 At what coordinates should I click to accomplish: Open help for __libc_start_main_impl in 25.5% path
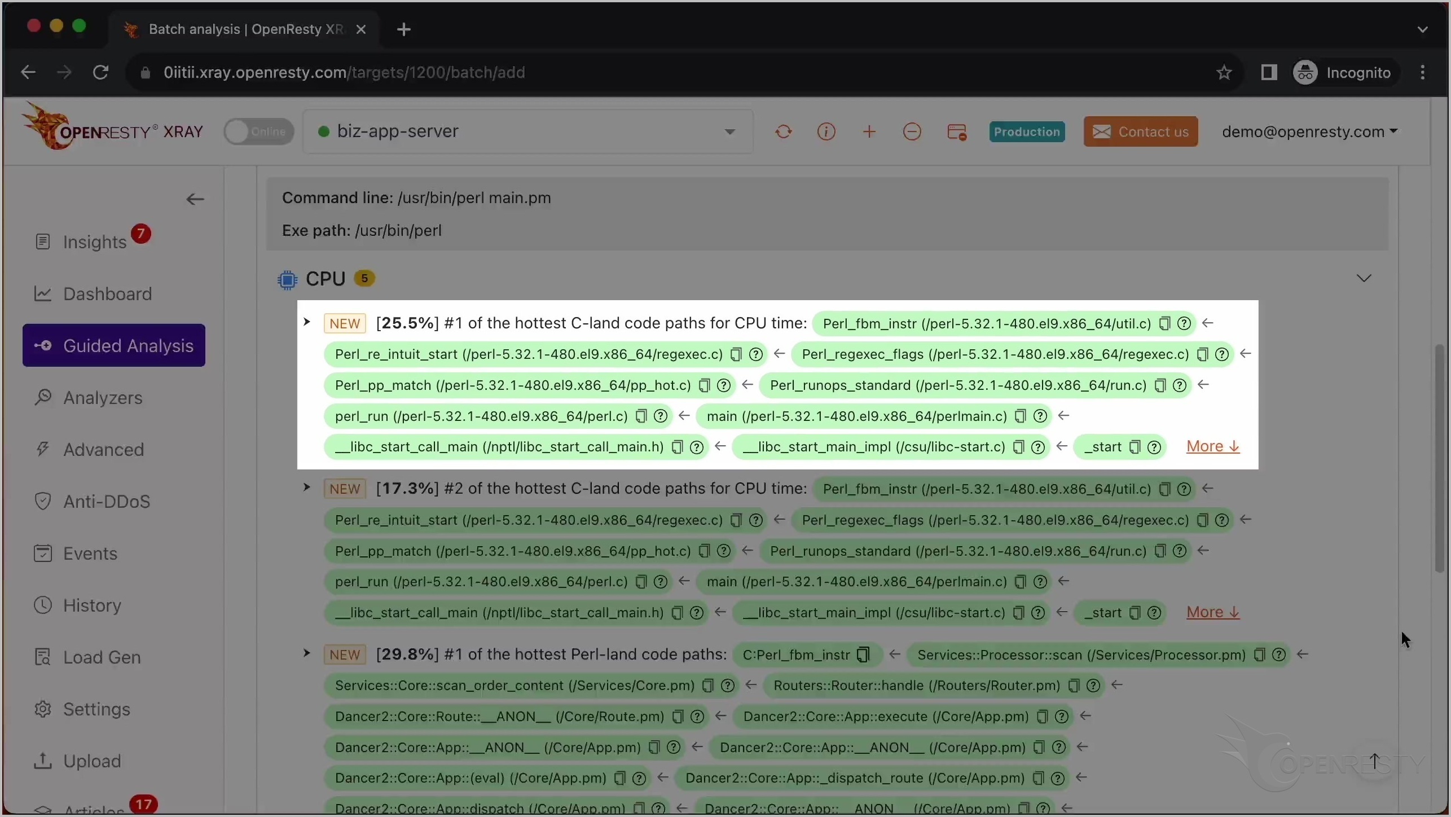click(1037, 447)
